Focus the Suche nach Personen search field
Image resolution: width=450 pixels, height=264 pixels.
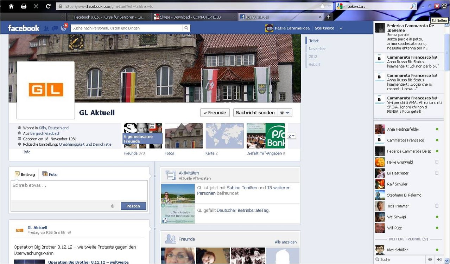[127, 28]
